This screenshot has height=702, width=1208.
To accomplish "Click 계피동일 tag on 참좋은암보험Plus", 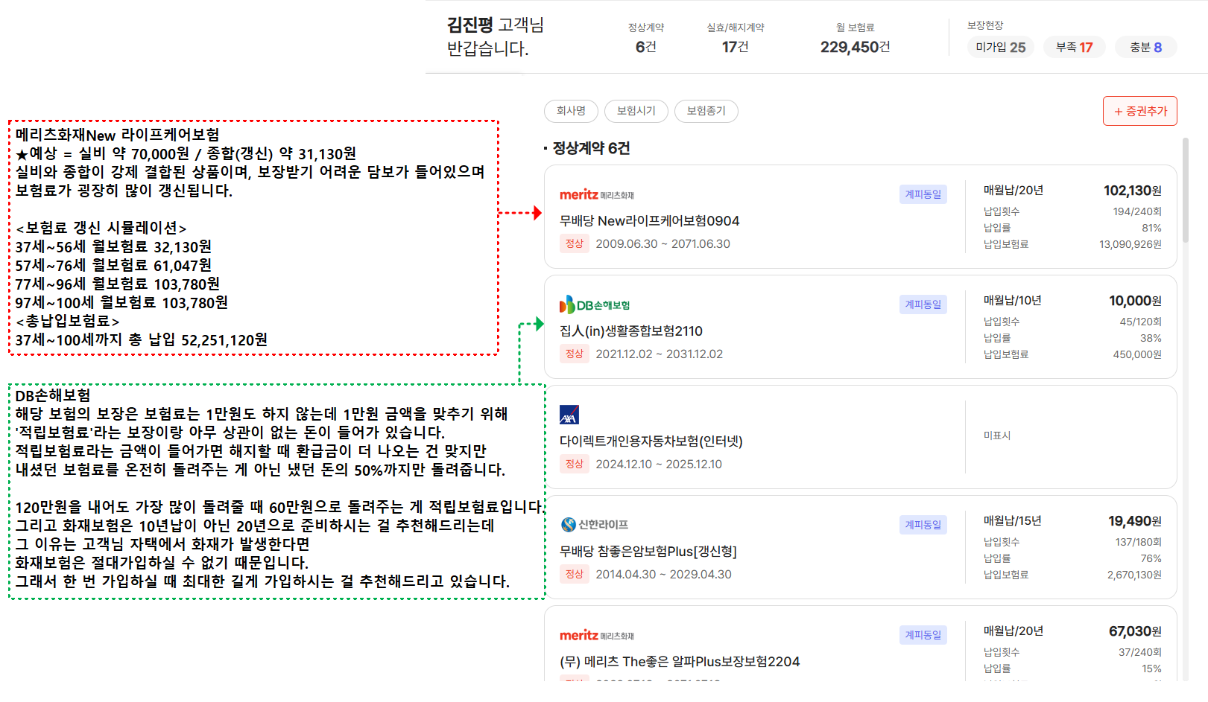I will pyautogui.click(x=923, y=525).
